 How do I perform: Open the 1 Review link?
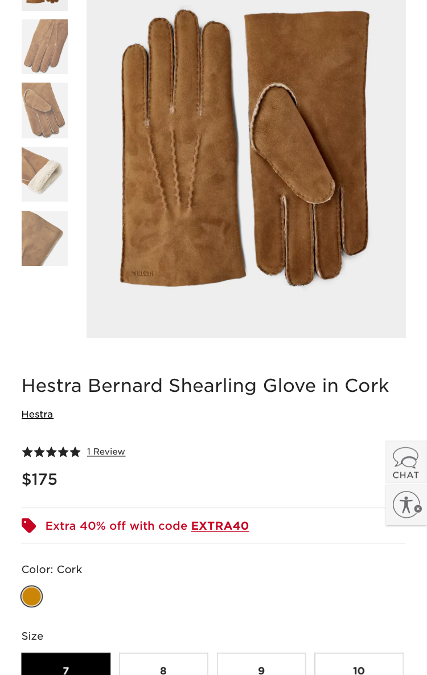106,452
